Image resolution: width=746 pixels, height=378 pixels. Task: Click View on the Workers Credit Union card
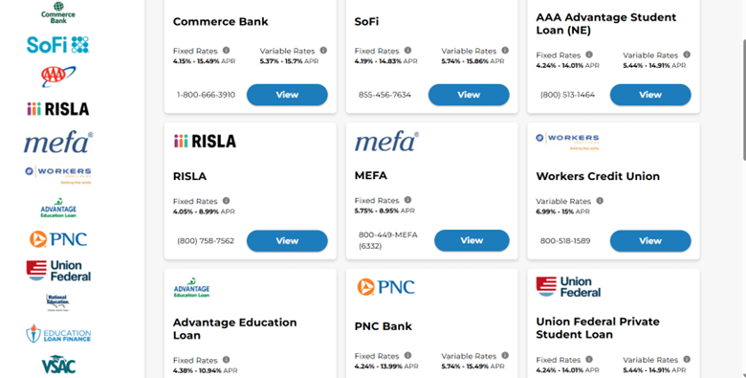click(650, 241)
